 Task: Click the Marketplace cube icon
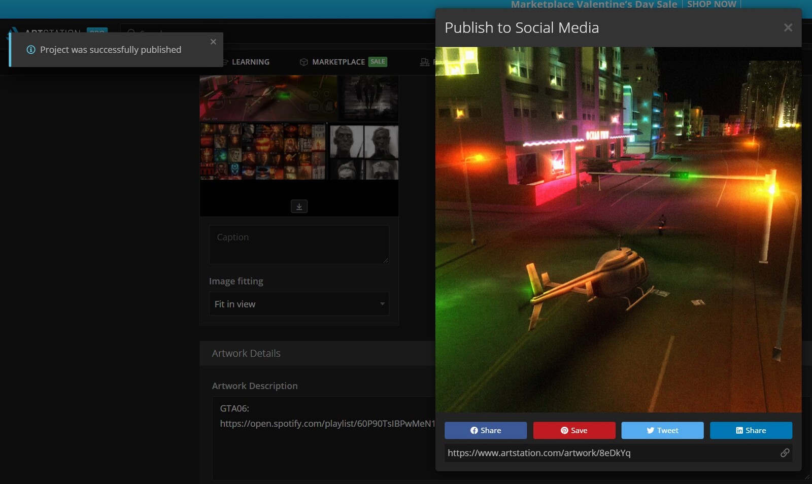(303, 62)
